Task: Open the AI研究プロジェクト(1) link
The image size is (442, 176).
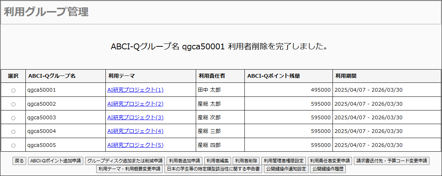Action: click(x=135, y=90)
